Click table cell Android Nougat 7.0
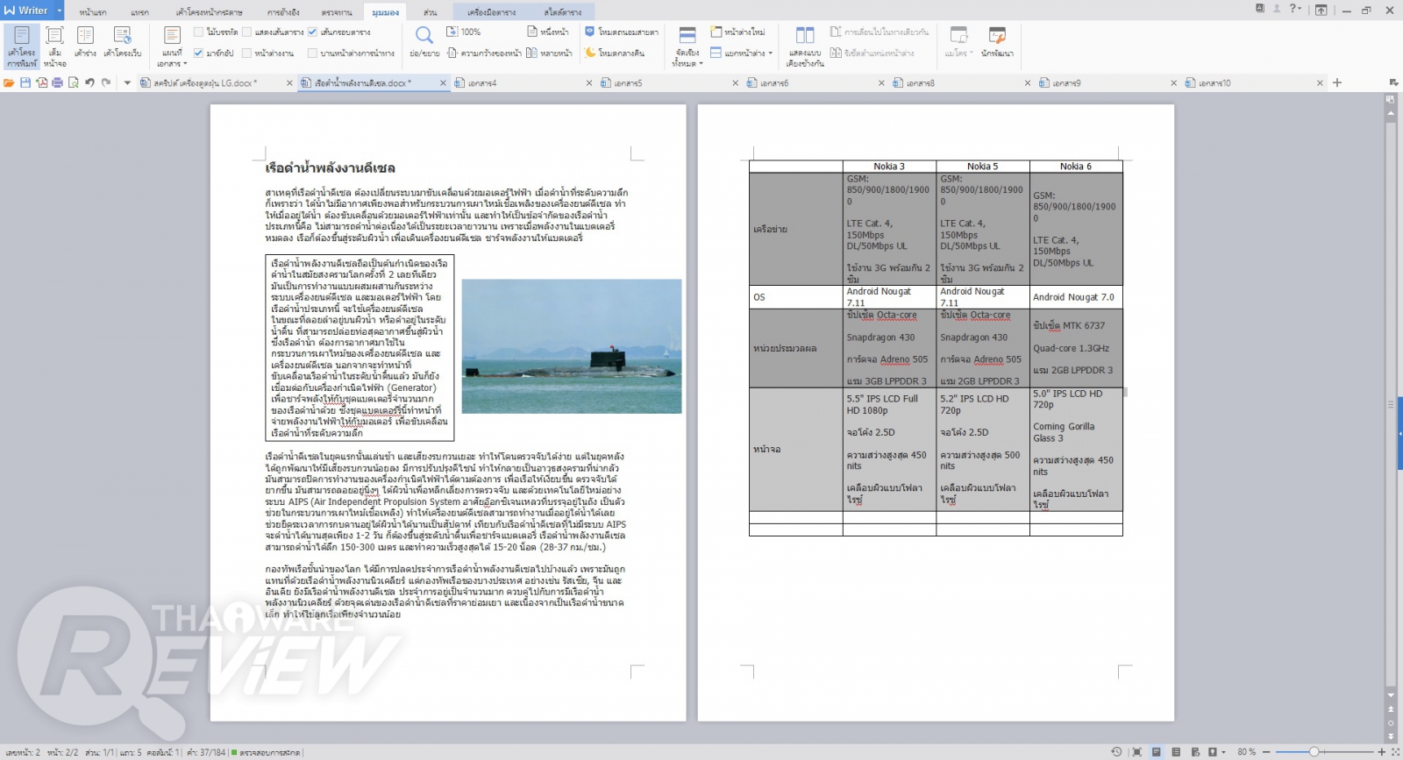Viewport: 1403px width, 760px height. [x=1076, y=297]
